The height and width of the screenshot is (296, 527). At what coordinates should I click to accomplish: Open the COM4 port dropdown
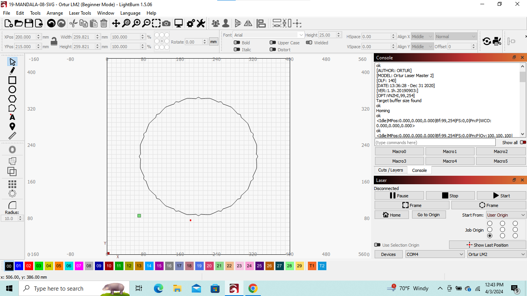coord(435,254)
